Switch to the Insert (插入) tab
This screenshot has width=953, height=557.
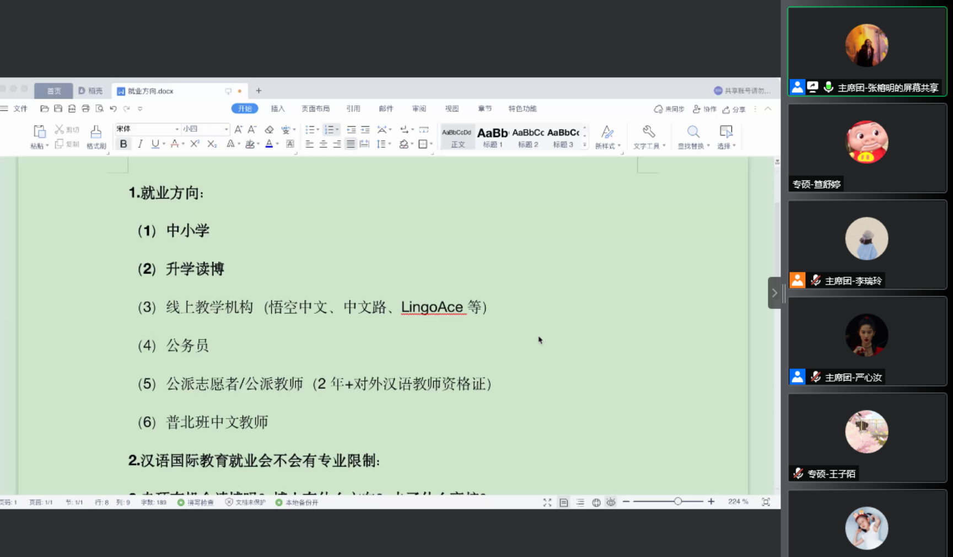(x=278, y=109)
